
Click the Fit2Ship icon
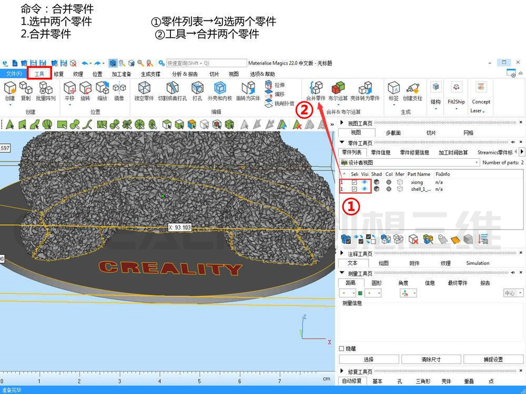[x=456, y=87]
